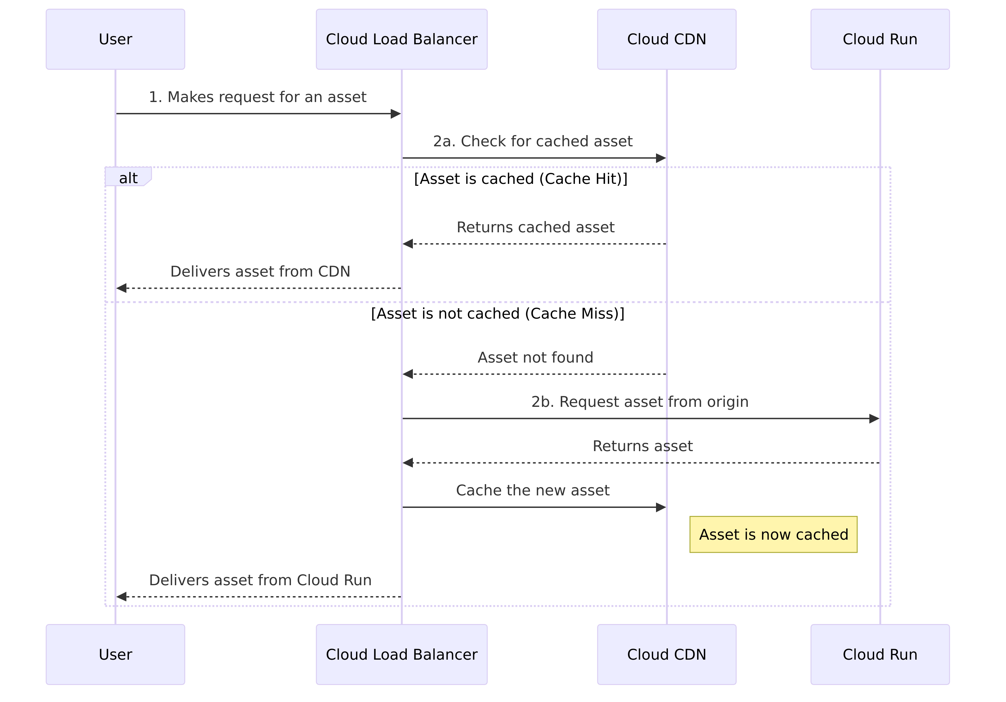
Task: Click the top Cloud Load Balancer box
Action: 401,39
